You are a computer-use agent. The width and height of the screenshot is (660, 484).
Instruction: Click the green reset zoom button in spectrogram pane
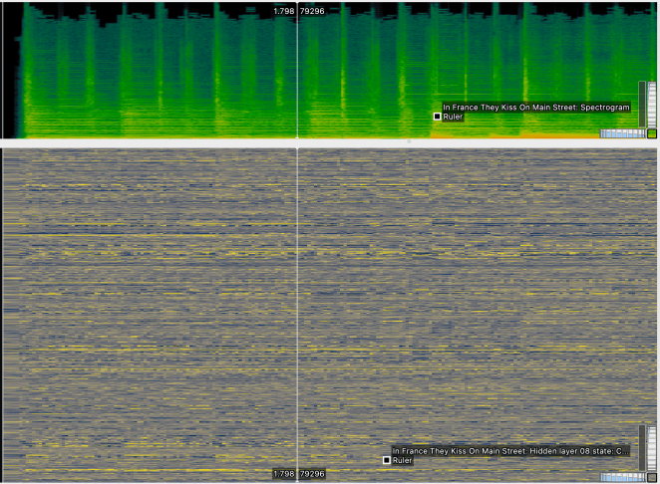tap(652, 133)
